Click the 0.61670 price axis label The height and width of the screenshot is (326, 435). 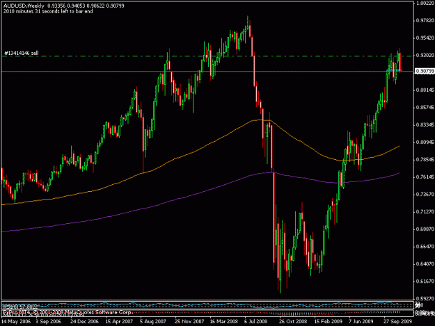tap(425, 282)
